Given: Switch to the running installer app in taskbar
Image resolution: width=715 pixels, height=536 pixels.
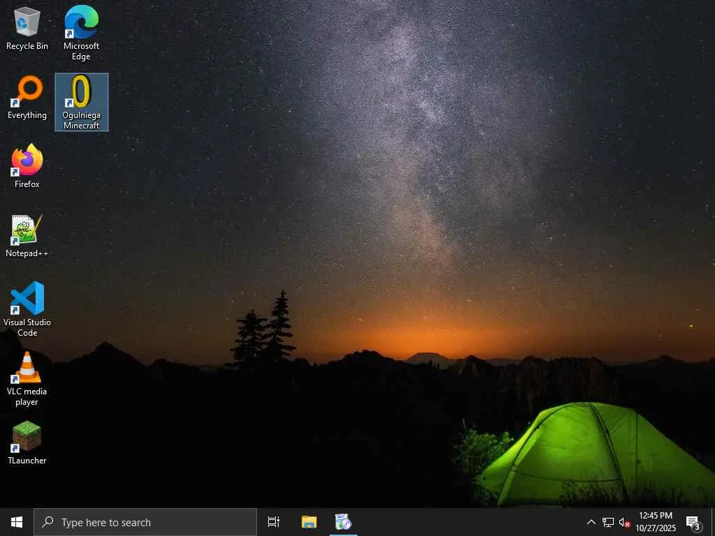Looking at the screenshot, I should [344, 522].
